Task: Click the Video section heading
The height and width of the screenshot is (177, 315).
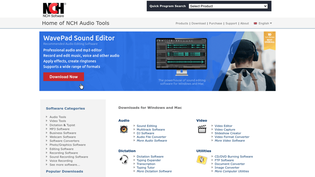Action: [202, 121]
